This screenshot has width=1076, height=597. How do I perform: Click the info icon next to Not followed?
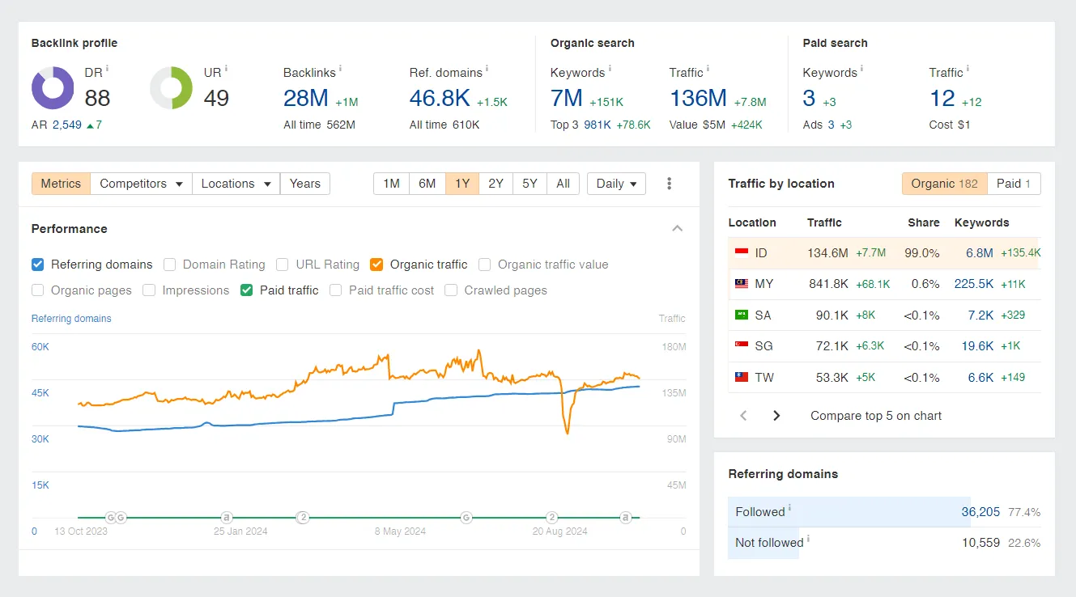coord(808,539)
